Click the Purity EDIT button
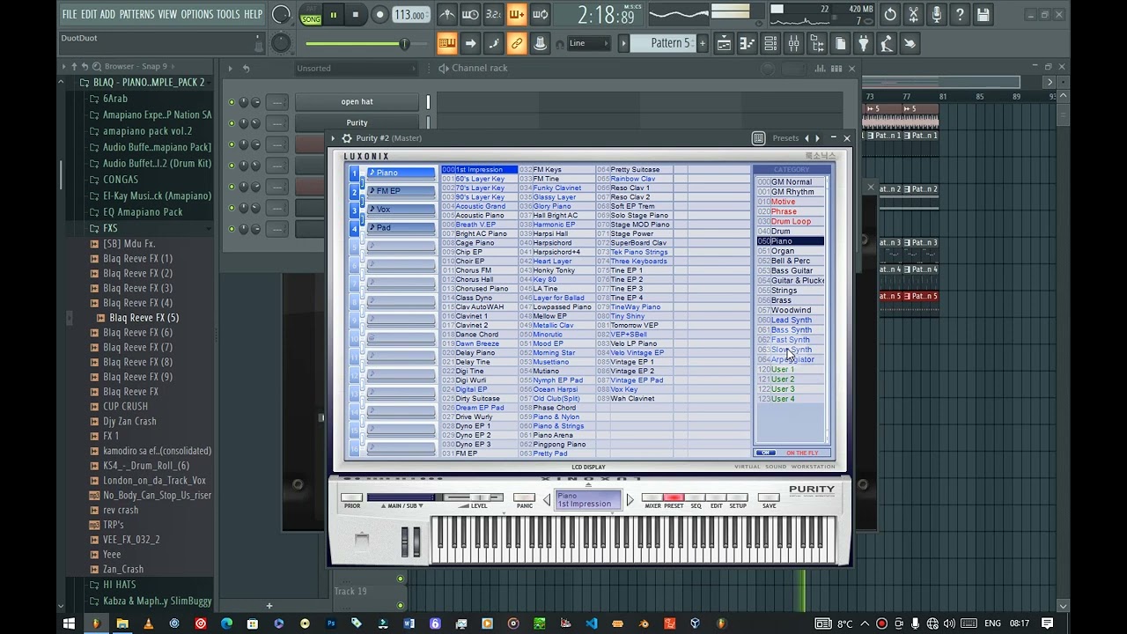The height and width of the screenshot is (634, 1127). point(717,498)
